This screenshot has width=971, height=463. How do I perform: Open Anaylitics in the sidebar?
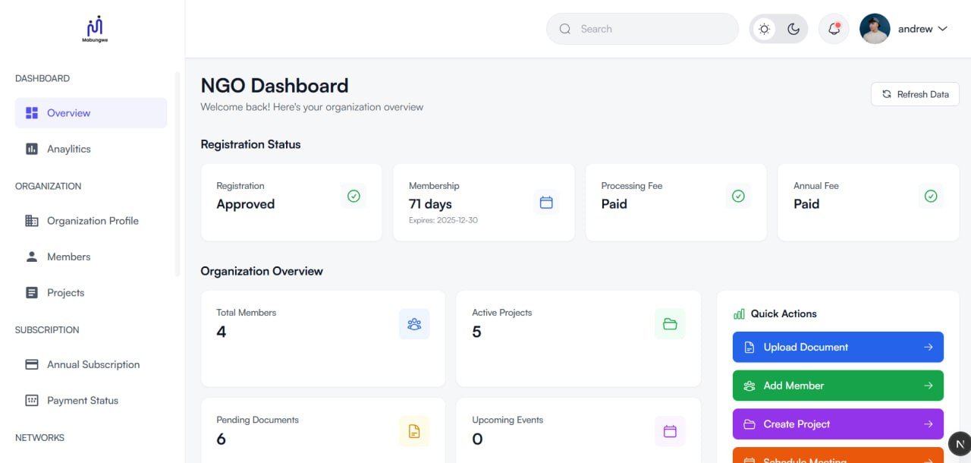tap(69, 149)
